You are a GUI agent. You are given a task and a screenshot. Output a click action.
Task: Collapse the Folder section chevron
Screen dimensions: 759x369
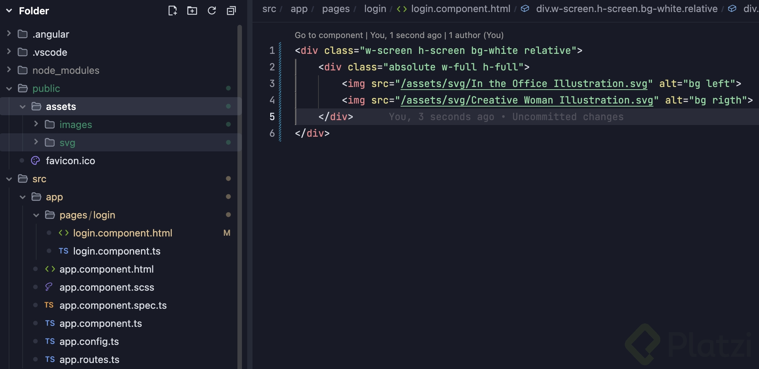[x=9, y=11]
